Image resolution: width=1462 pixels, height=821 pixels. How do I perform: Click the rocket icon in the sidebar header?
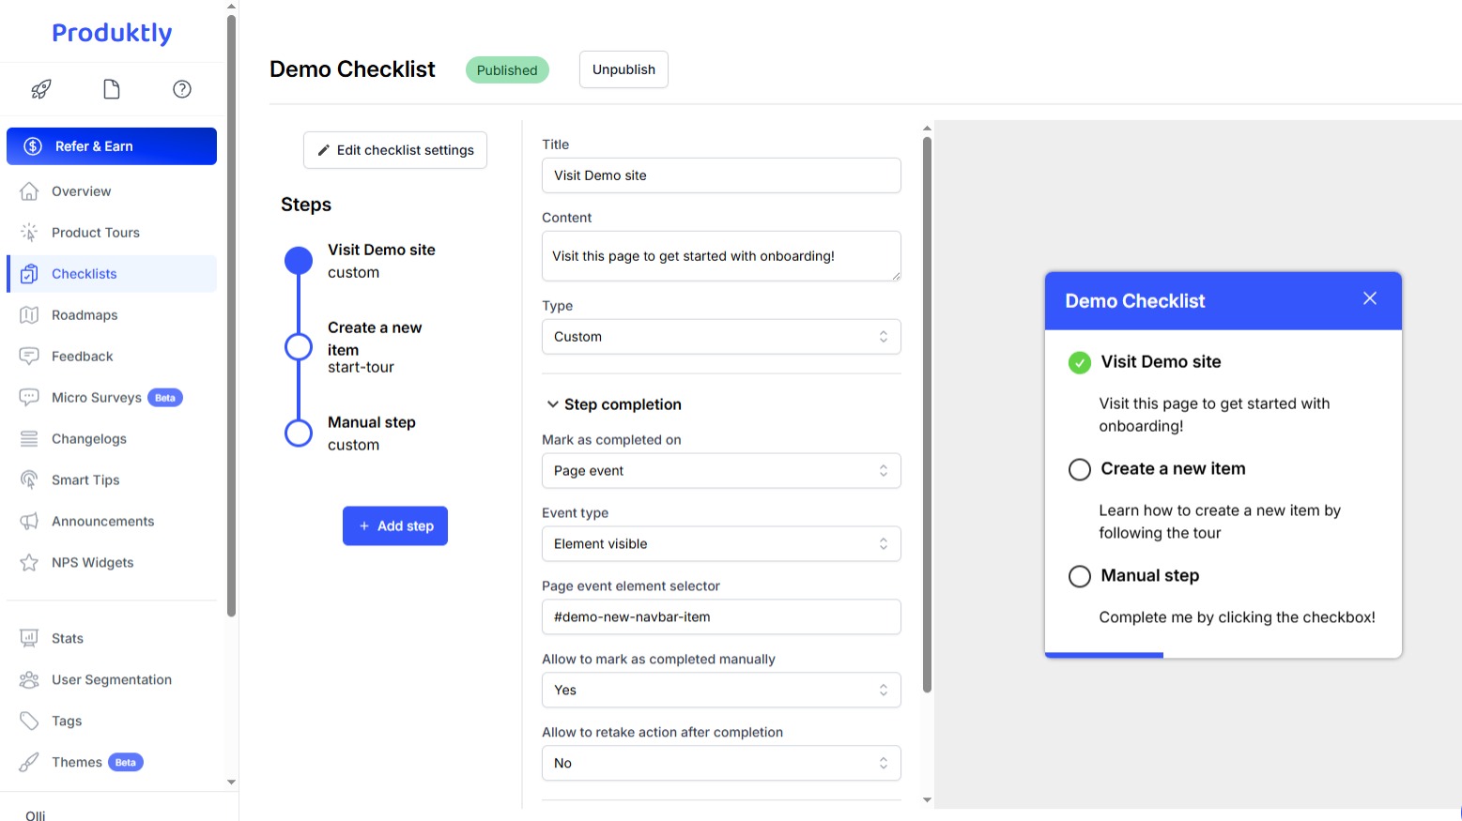tap(41, 89)
